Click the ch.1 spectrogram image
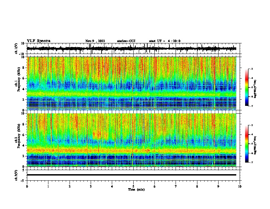Screen dimensions: 270x209 point(131,83)
